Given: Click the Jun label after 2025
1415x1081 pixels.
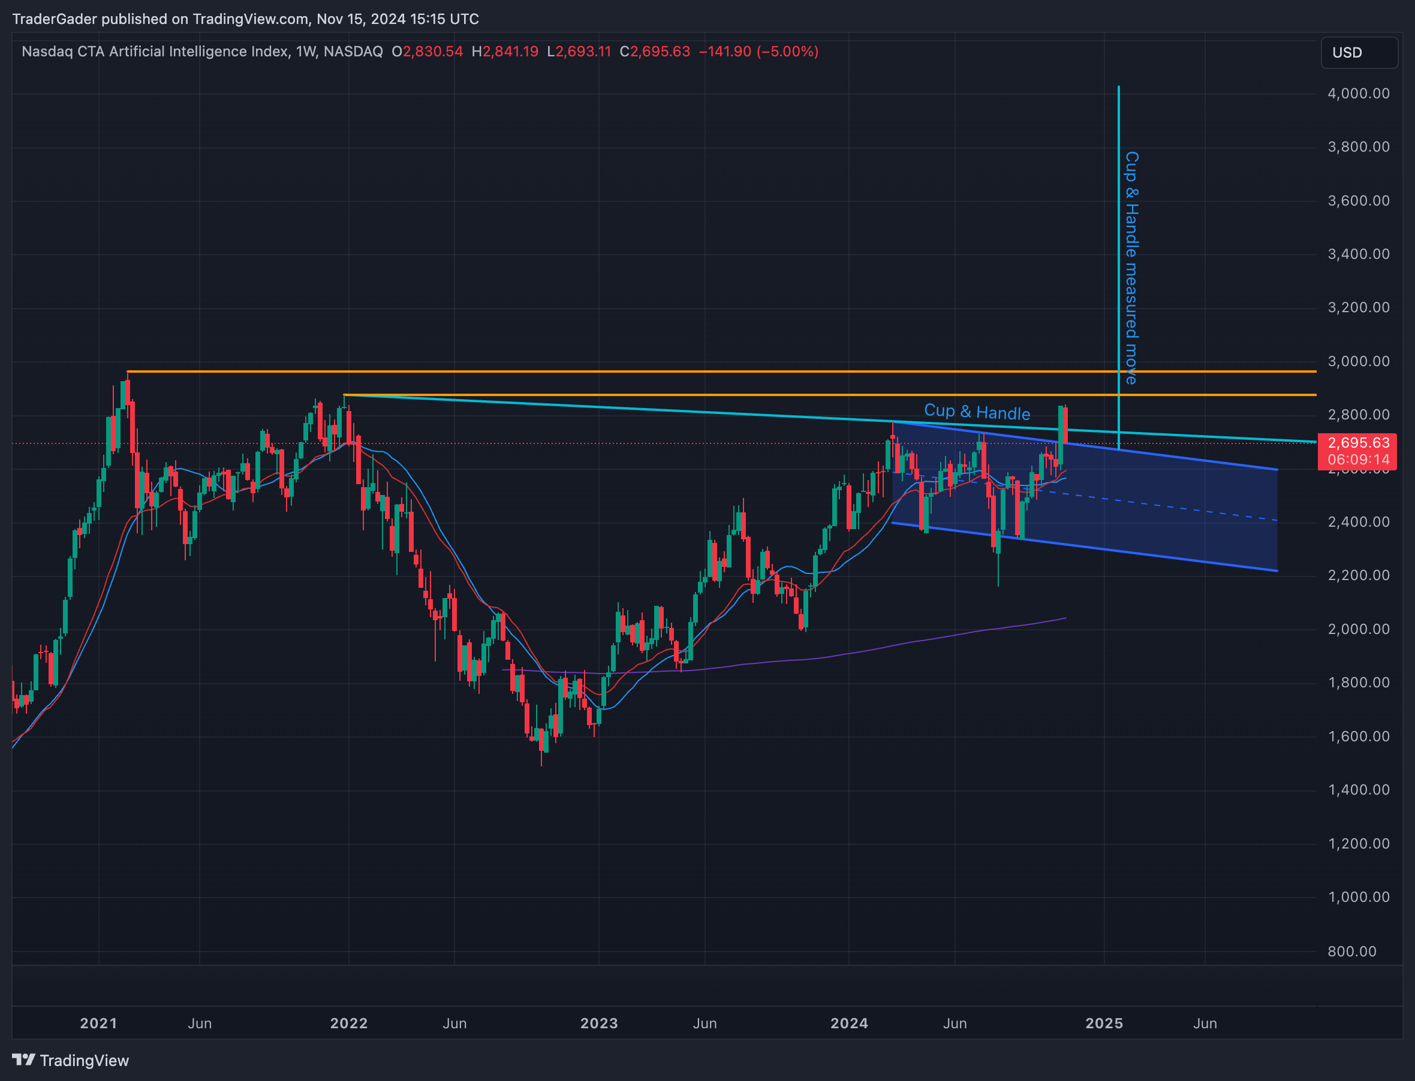Looking at the screenshot, I should (x=1205, y=1023).
